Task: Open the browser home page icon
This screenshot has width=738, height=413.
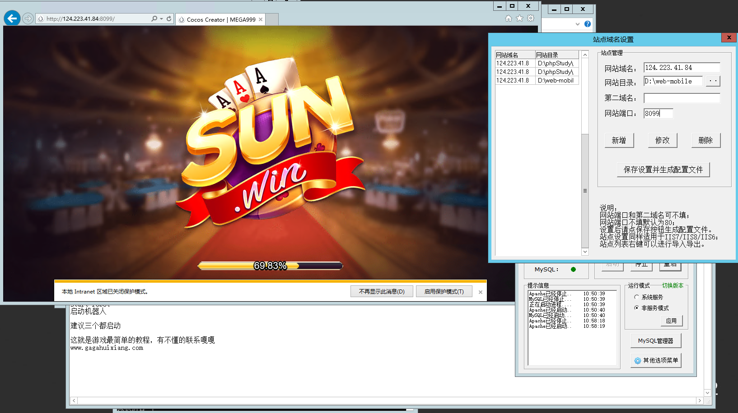Action: pyautogui.click(x=509, y=18)
